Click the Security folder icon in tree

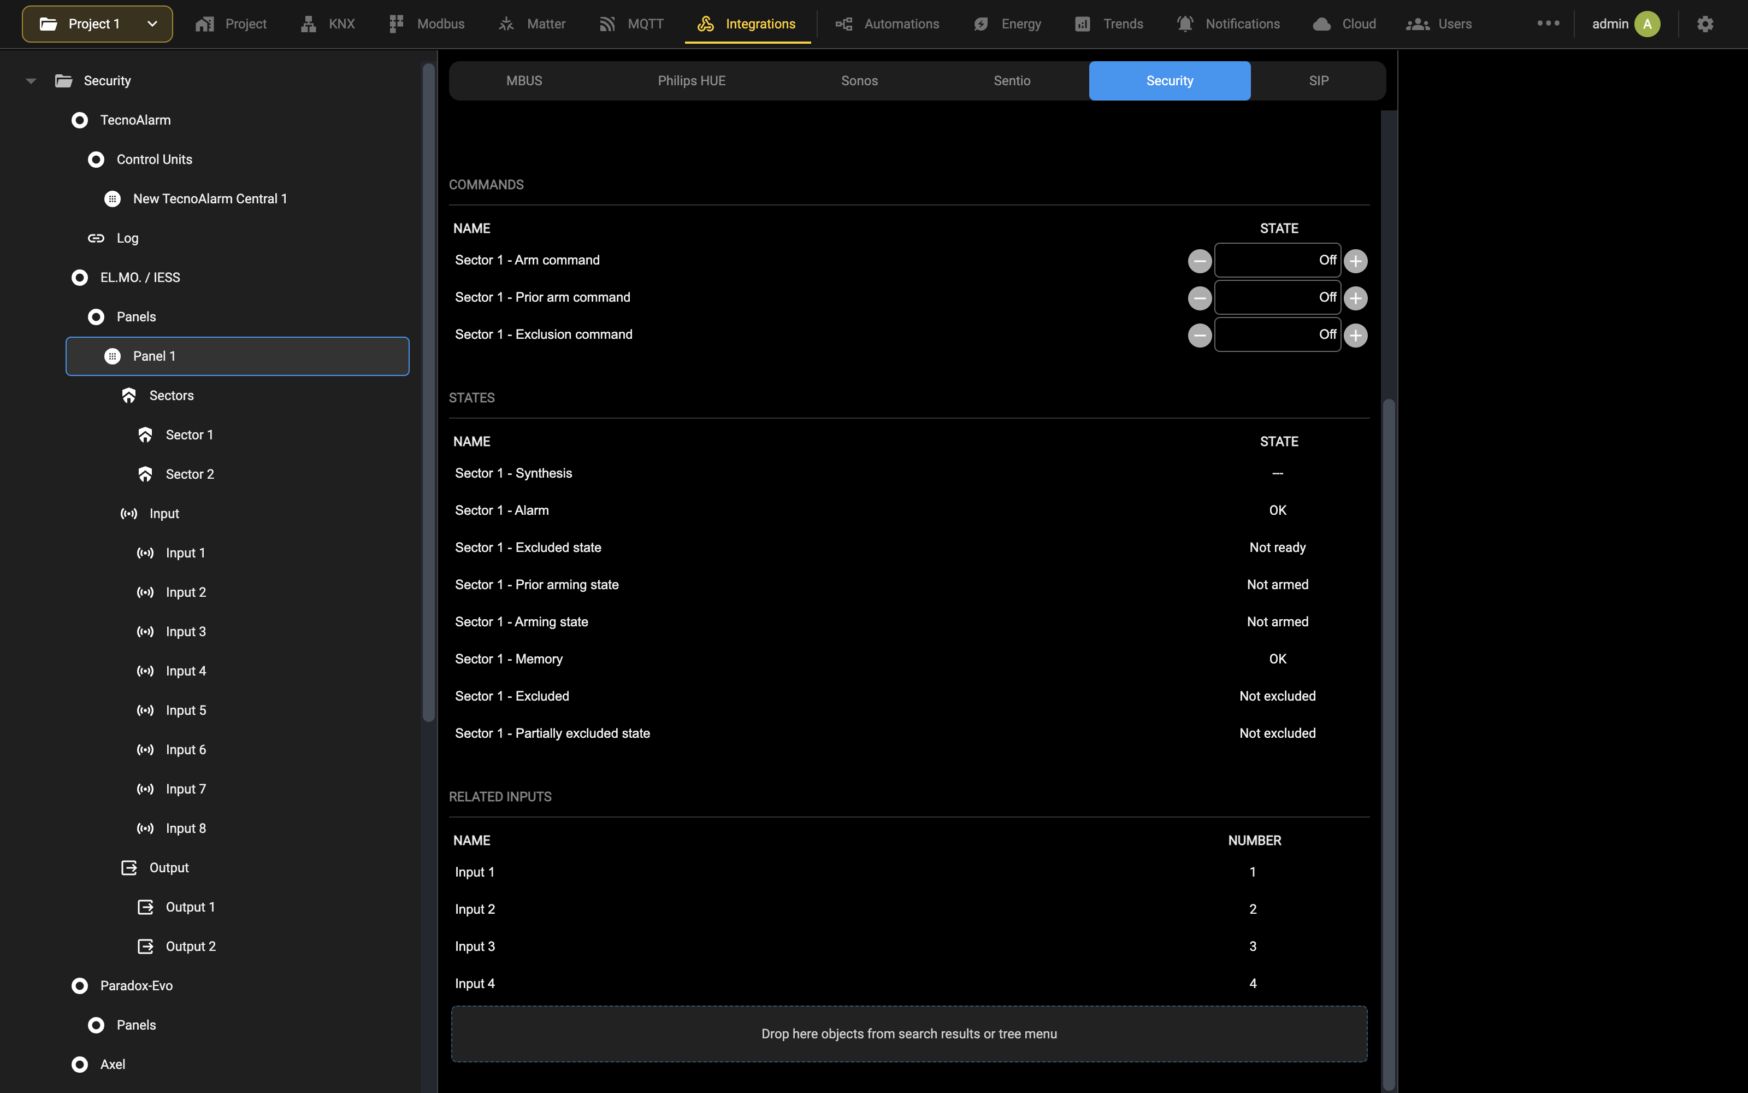click(63, 81)
